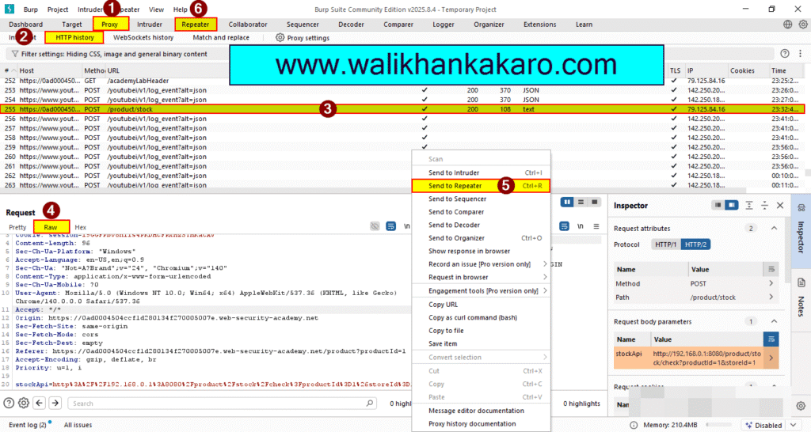
Task: Open the Event log in the status bar
Action: [27, 425]
